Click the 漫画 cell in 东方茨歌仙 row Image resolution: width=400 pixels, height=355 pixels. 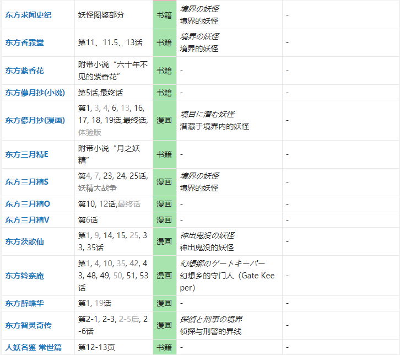(165, 241)
